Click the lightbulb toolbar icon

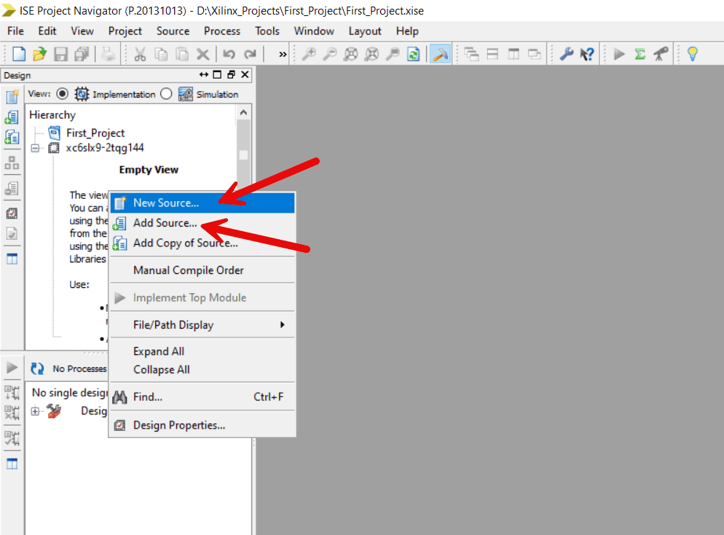(x=693, y=53)
